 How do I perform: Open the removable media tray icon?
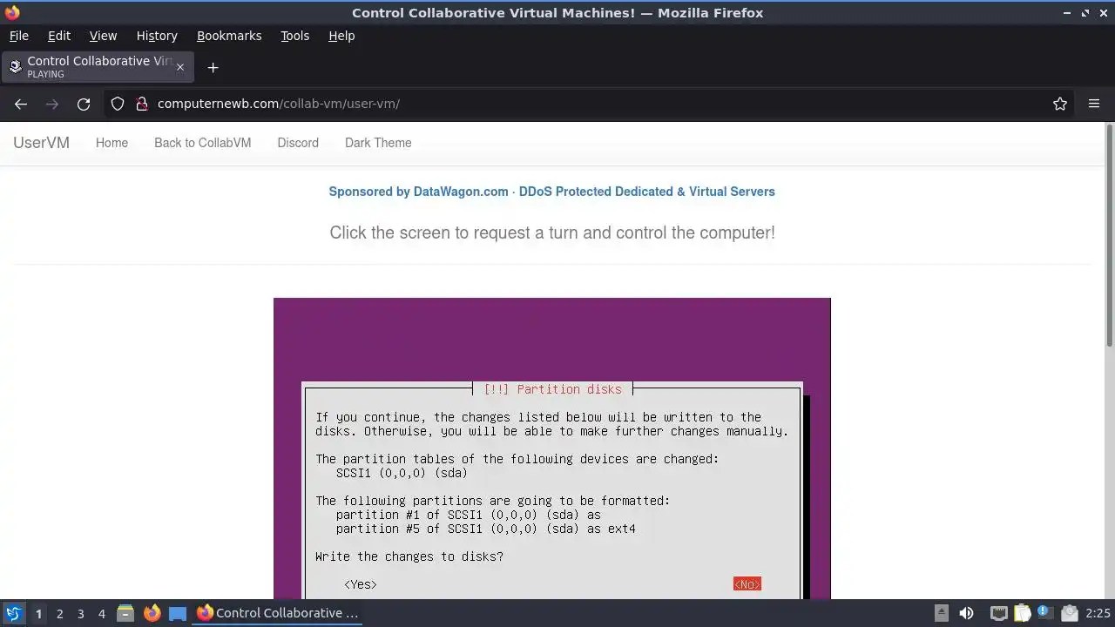pos(941,613)
